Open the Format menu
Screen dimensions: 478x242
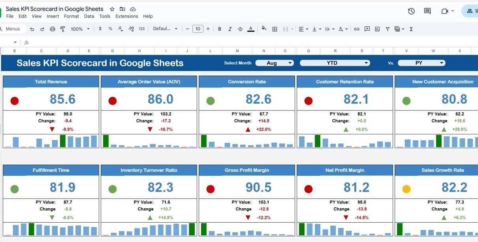pyautogui.click(x=72, y=16)
